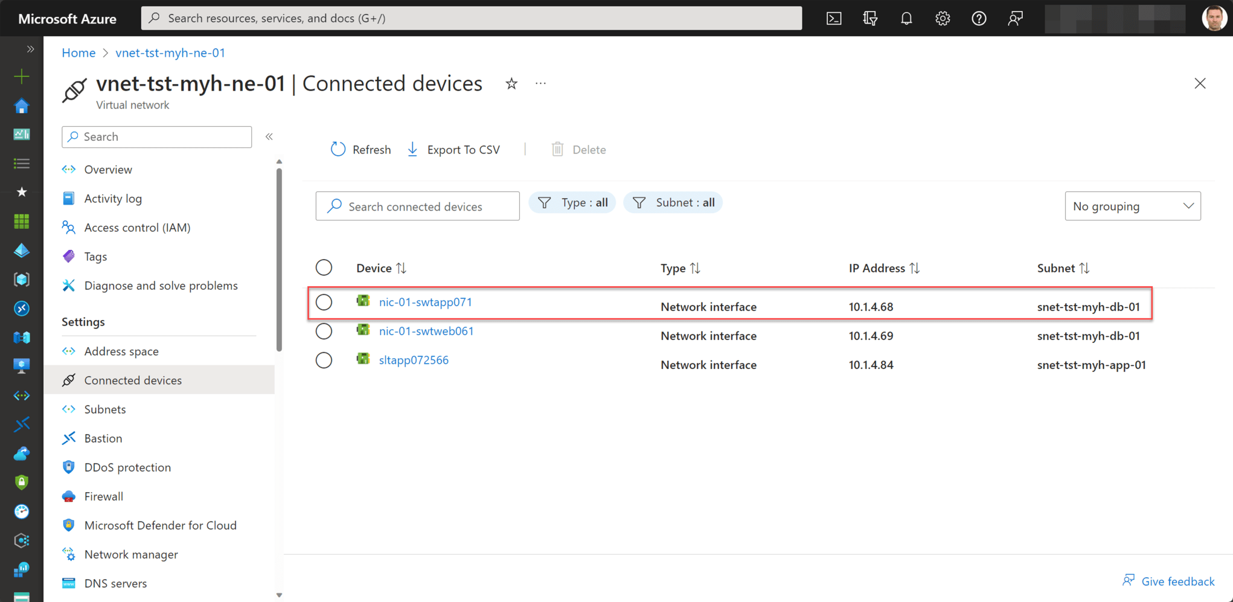Favorite vnet-tst-myh-ne-01 with the star icon
Screen dimensions: 1233x602
[511, 84]
